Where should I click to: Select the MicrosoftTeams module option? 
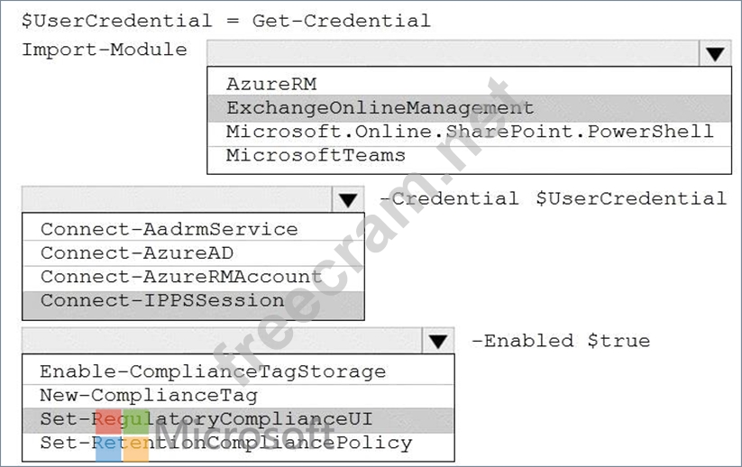[316, 155]
